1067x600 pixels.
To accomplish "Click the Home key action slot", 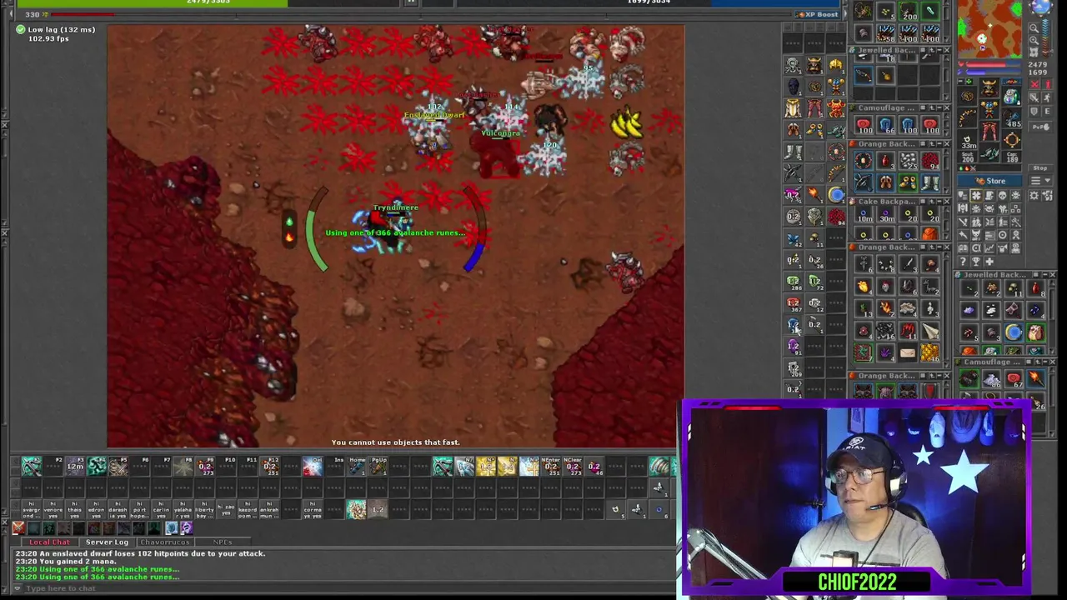I will pos(357,466).
